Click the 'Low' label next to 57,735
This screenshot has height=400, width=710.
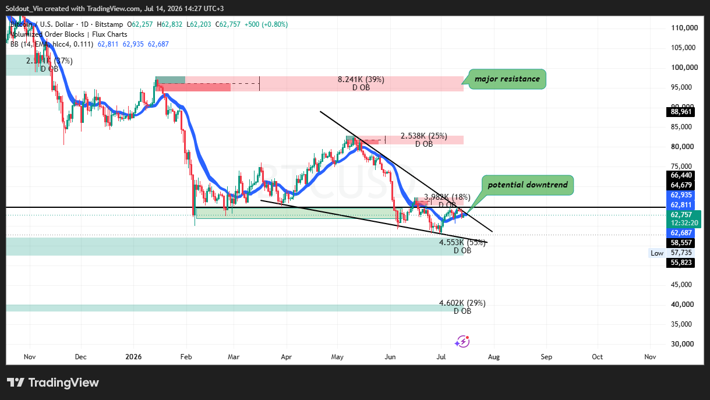click(657, 253)
